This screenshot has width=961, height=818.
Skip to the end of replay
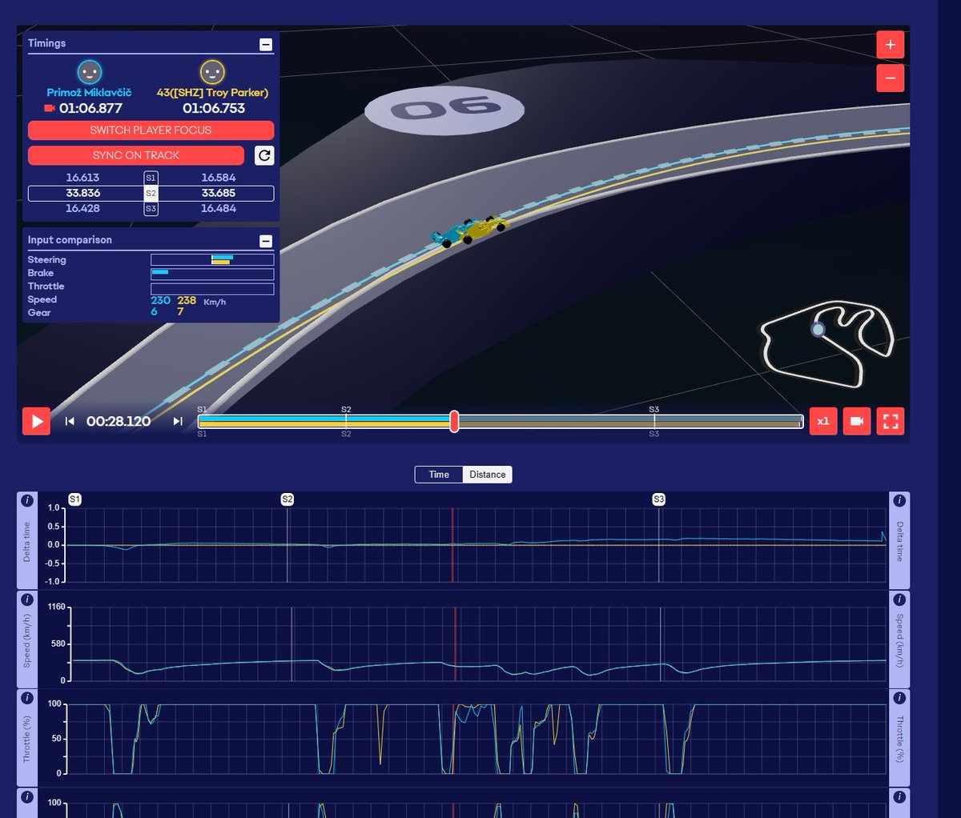(178, 421)
